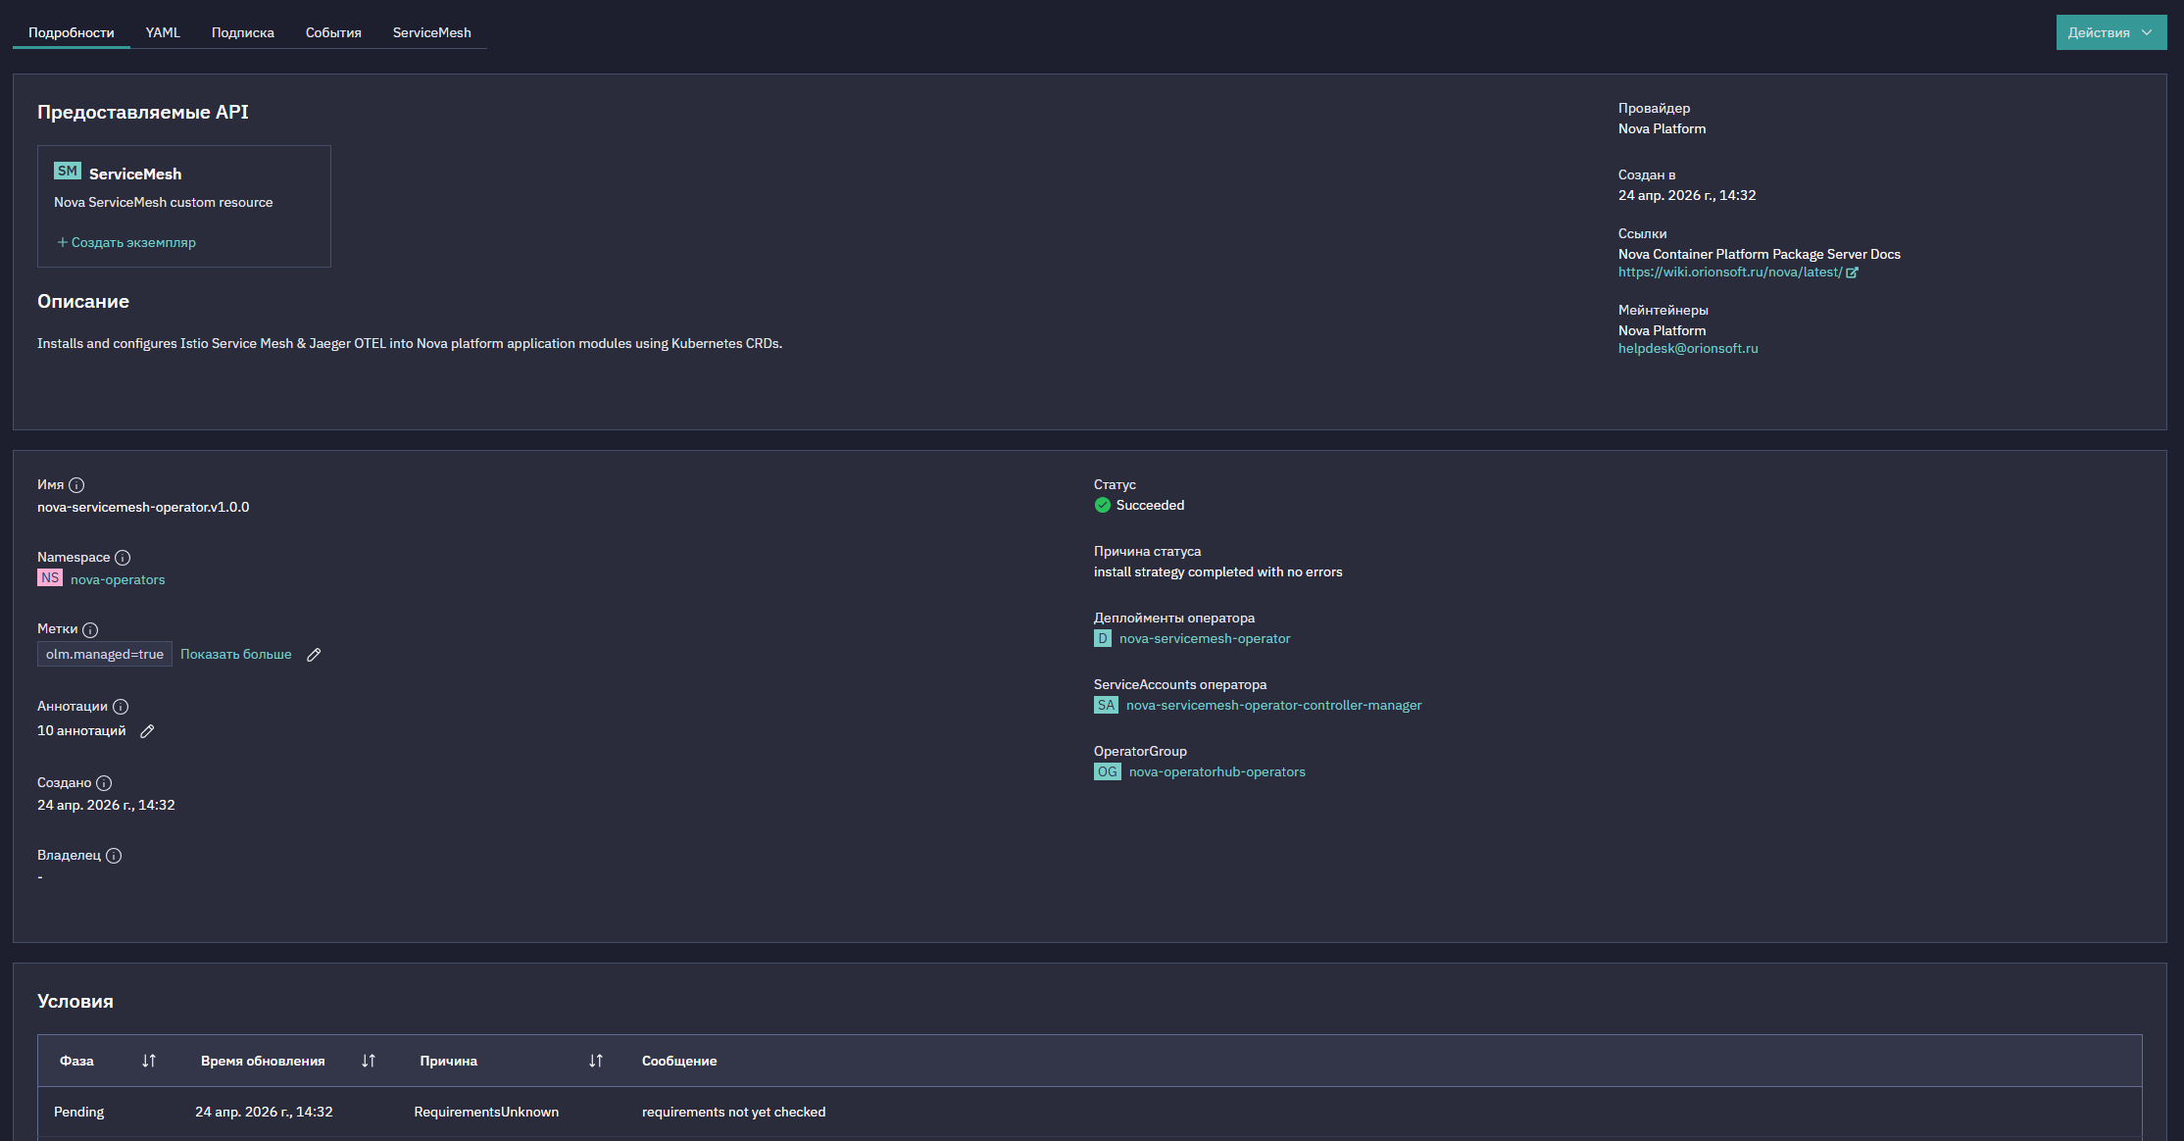
Task: Select the RequirementsUnknown reason cell
Action: click(x=486, y=1112)
